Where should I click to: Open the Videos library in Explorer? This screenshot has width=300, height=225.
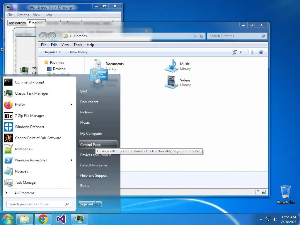[x=178, y=82]
